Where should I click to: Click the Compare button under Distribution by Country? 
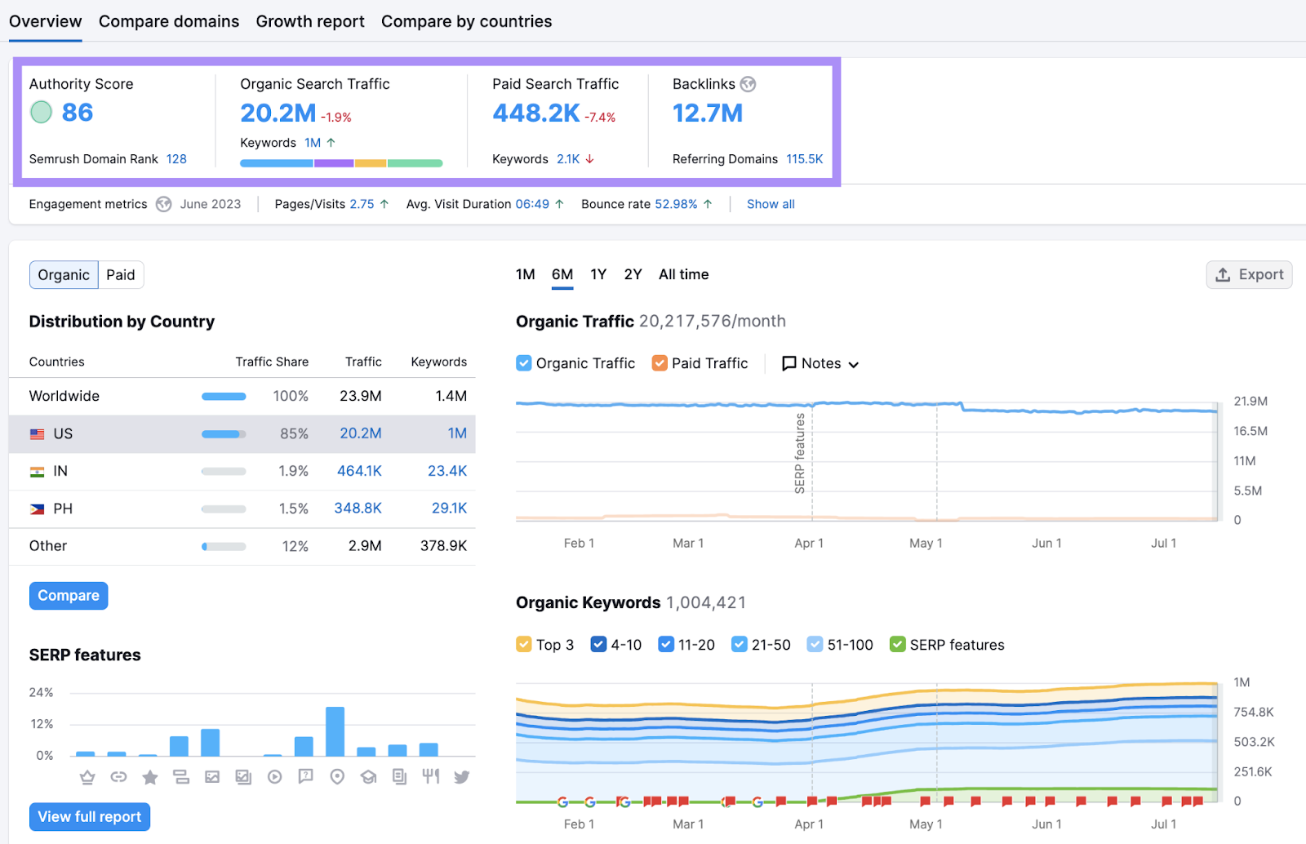coord(68,595)
